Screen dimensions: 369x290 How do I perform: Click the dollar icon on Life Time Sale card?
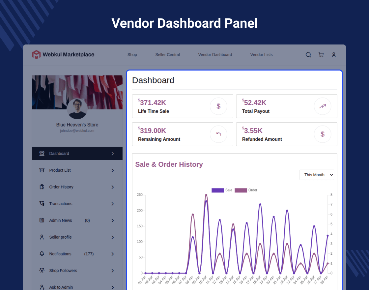pos(219,106)
